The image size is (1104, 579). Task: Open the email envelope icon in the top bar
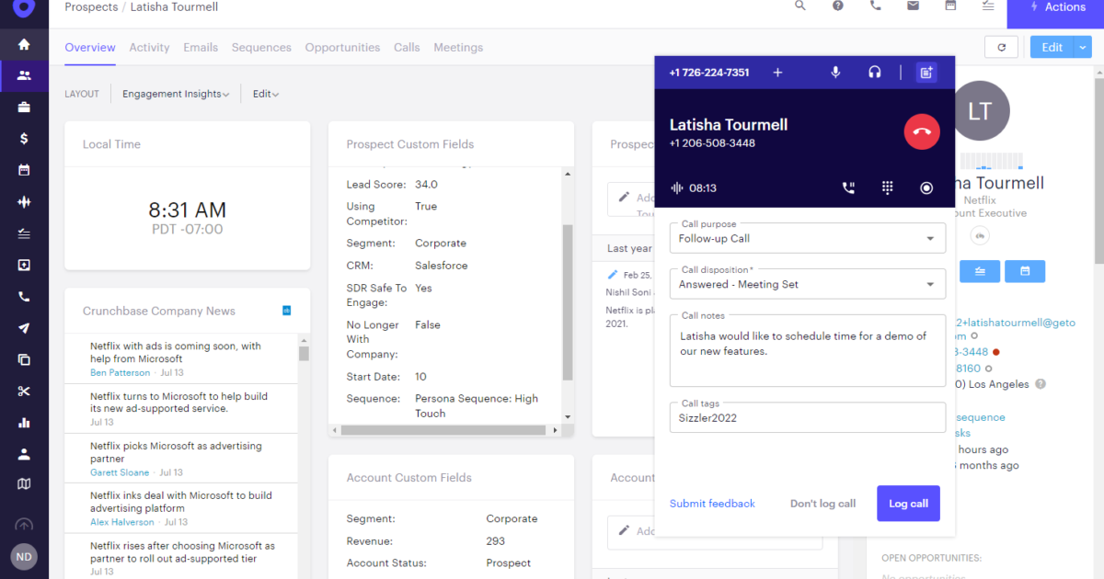click(913, 6)
